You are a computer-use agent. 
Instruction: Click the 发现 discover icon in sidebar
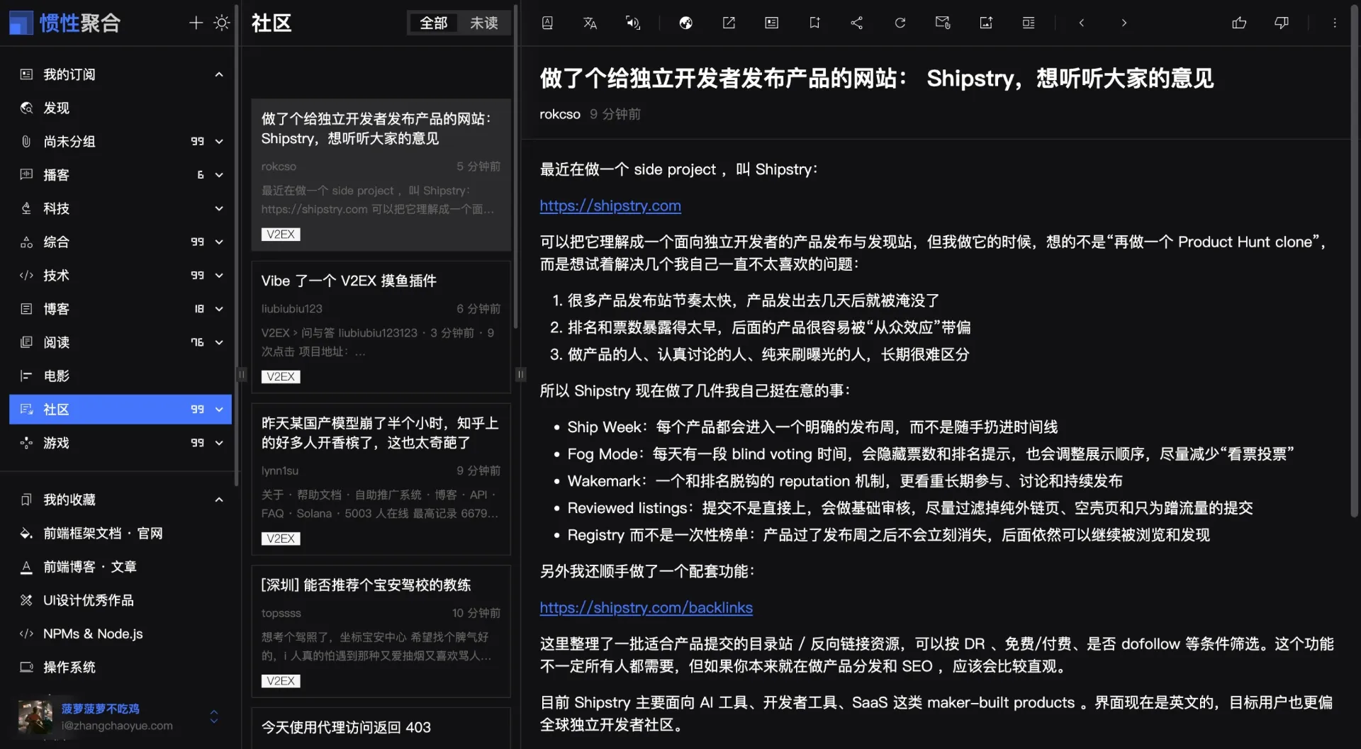pos(26,108)
